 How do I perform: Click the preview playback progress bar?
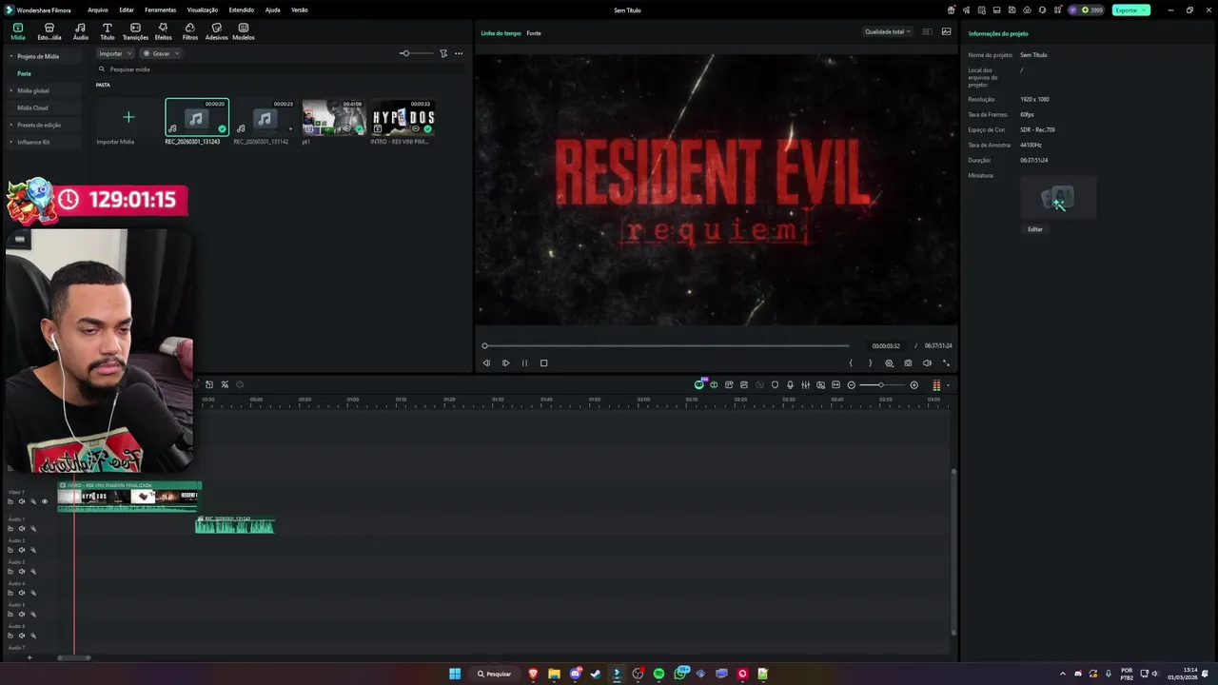pyautogui.click(x=666, y=345)
